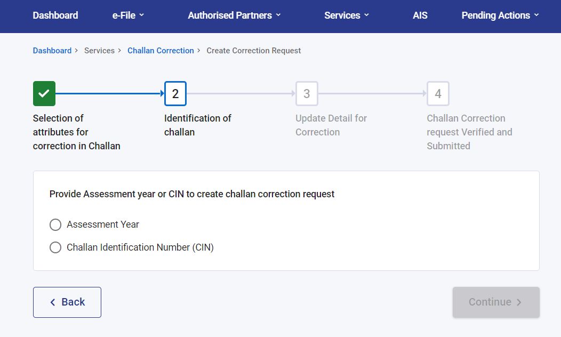Select the Challan Identification Number (CIN) option

[x=55, y=247]
